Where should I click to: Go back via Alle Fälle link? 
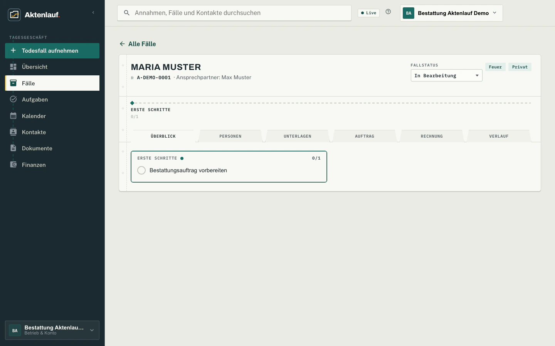(x=138, y=44)
